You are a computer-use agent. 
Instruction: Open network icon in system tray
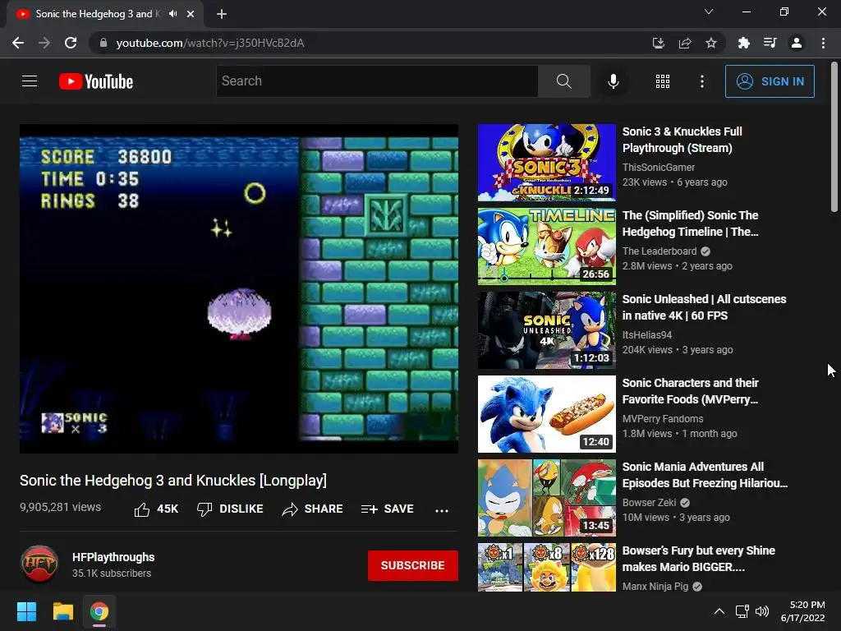click(x=742, y=611)
